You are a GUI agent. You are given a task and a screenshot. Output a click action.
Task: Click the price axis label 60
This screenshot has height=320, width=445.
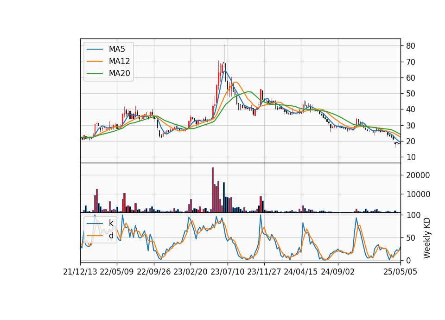click(x=410, y=78)
